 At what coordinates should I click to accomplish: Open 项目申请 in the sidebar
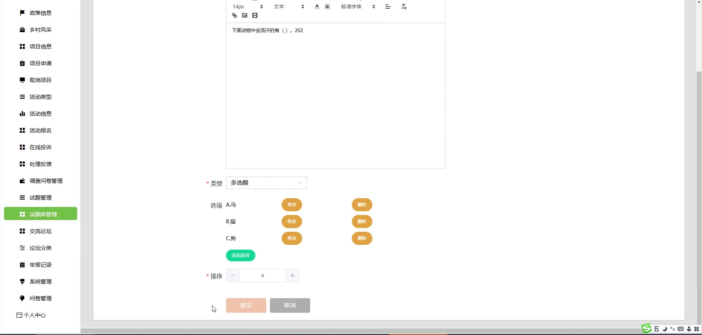41,63
